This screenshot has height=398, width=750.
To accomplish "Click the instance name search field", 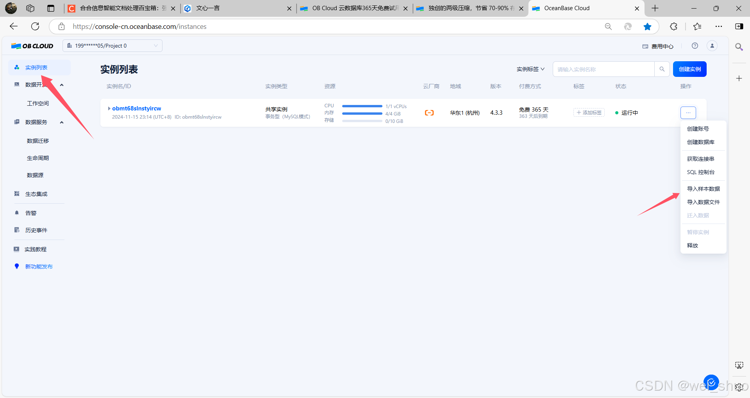I will pos(603,69).
